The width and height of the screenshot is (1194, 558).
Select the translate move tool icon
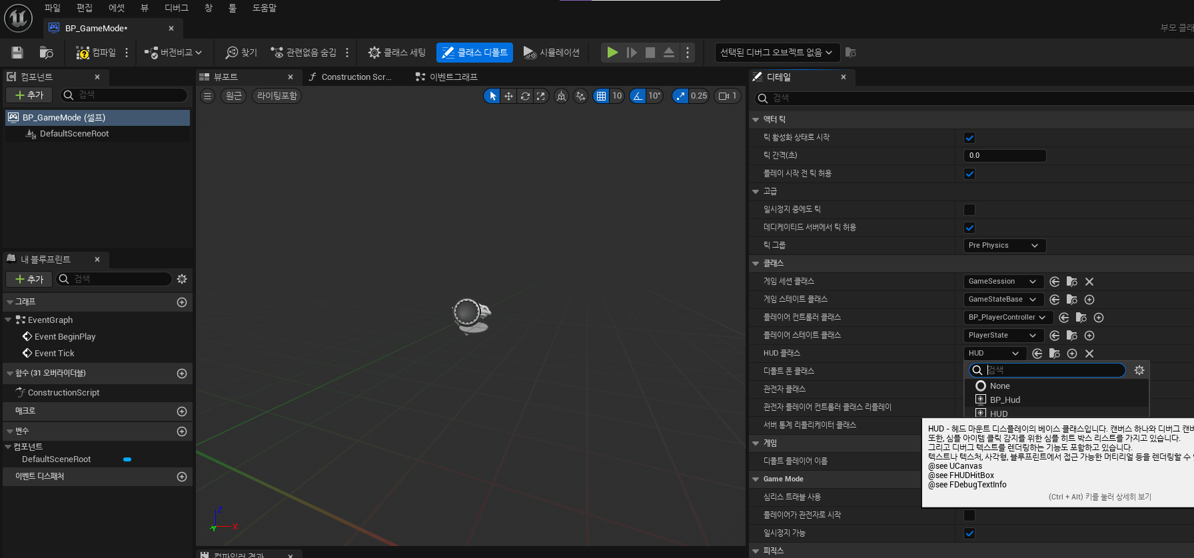(508, 96)
